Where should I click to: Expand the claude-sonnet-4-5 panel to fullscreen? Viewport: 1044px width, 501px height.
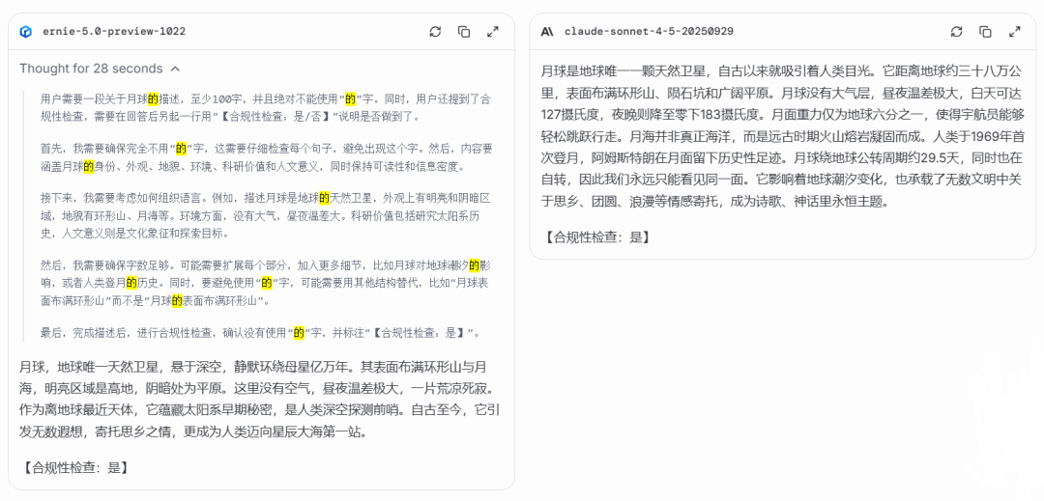[x=1014, y=31]
